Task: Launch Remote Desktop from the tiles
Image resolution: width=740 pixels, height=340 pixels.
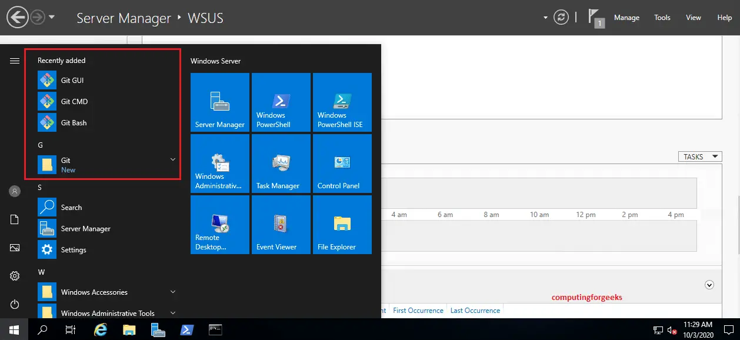Action: click(219, 225)
